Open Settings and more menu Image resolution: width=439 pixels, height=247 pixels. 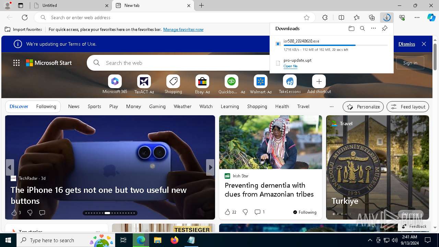tap(417, 17)
